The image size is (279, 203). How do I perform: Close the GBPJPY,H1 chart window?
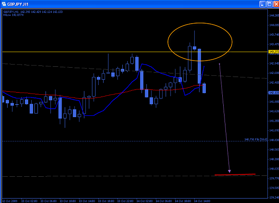coord(276,4)
